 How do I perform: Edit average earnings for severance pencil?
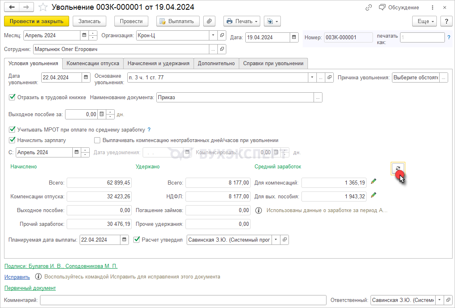pyautogui.click(x=373, y=195)
